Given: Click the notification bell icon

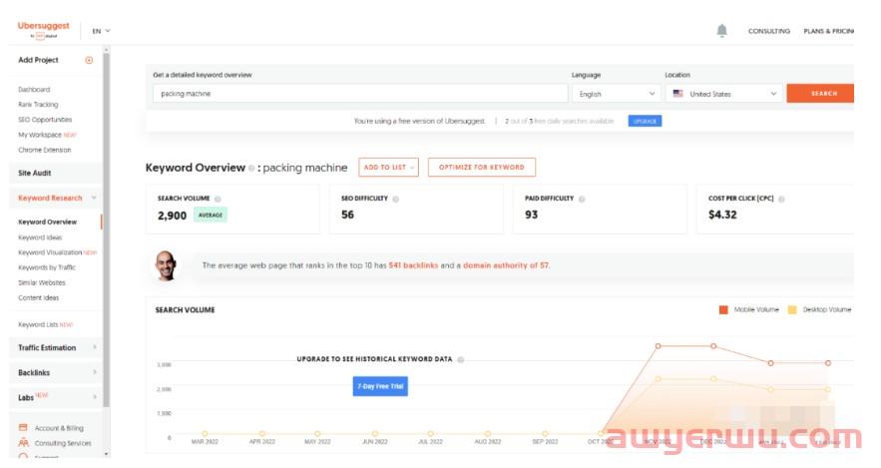Looking at the screenshot, I should [721, 31].
